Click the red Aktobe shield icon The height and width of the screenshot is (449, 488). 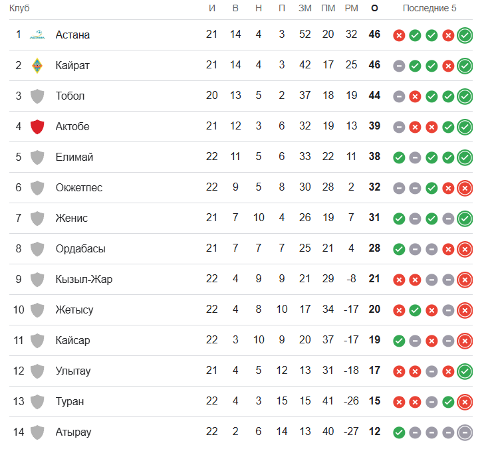click(37, 127)
